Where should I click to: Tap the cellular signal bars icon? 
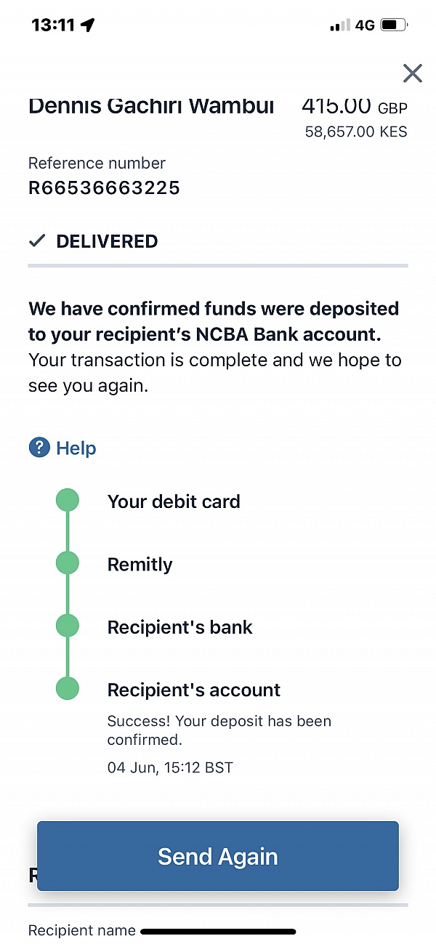click(x=339, y=25)
